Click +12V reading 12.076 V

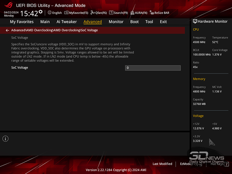click(198, 128)
